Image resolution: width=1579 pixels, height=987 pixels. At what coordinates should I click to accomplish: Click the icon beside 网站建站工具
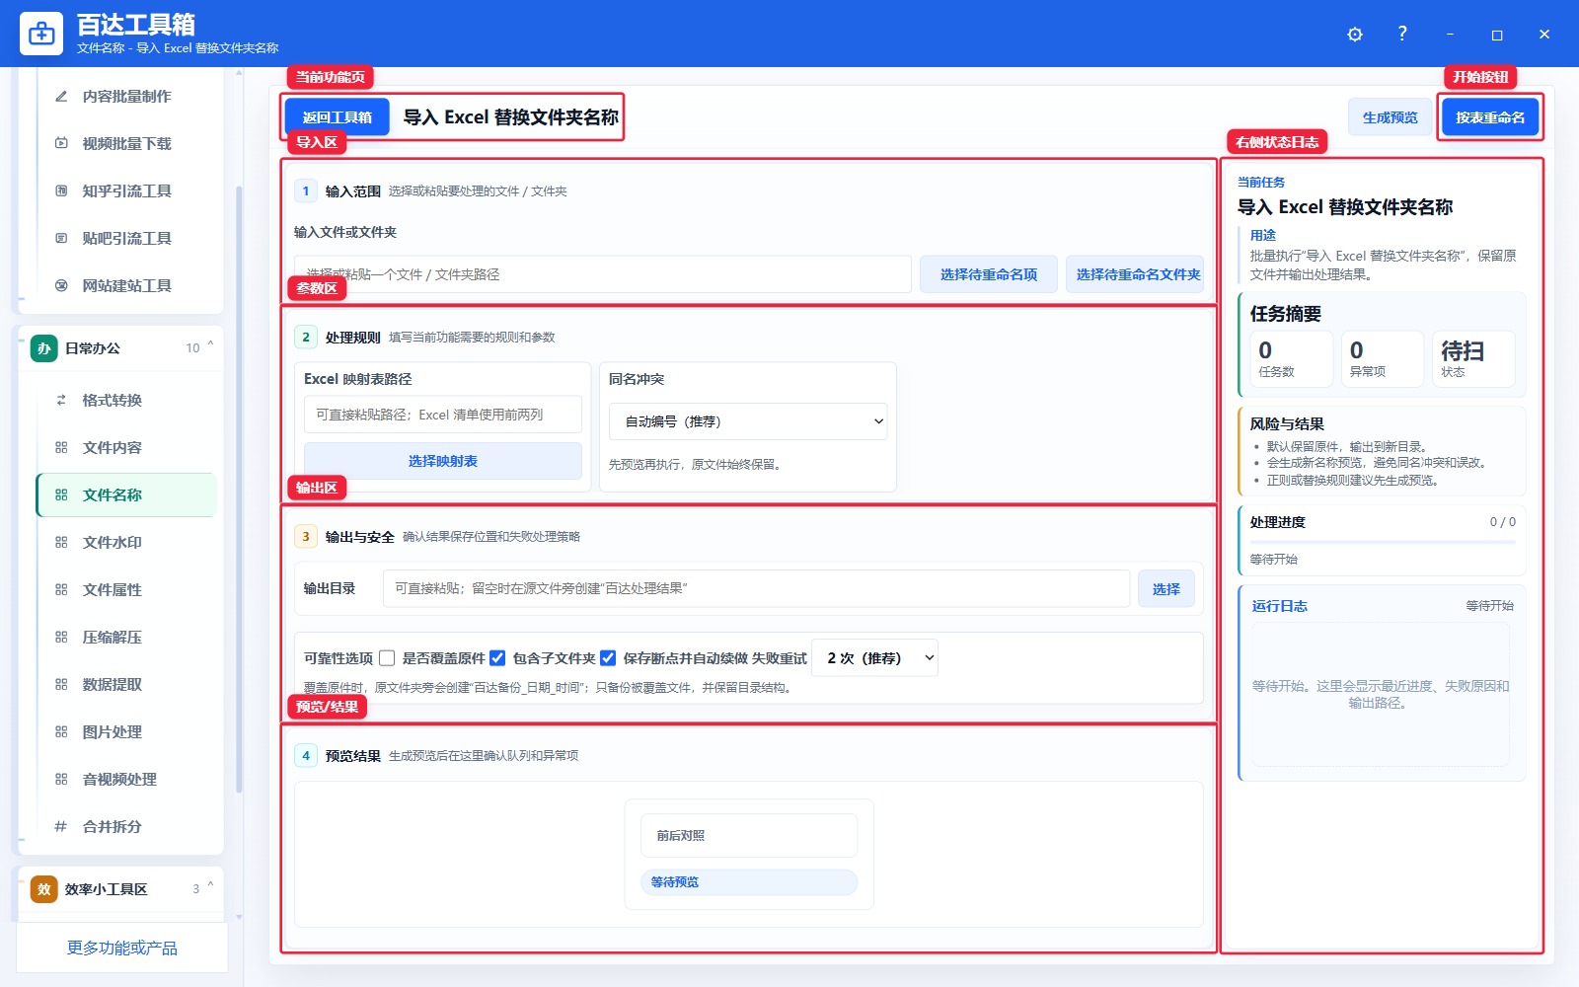tap(61, 286)
